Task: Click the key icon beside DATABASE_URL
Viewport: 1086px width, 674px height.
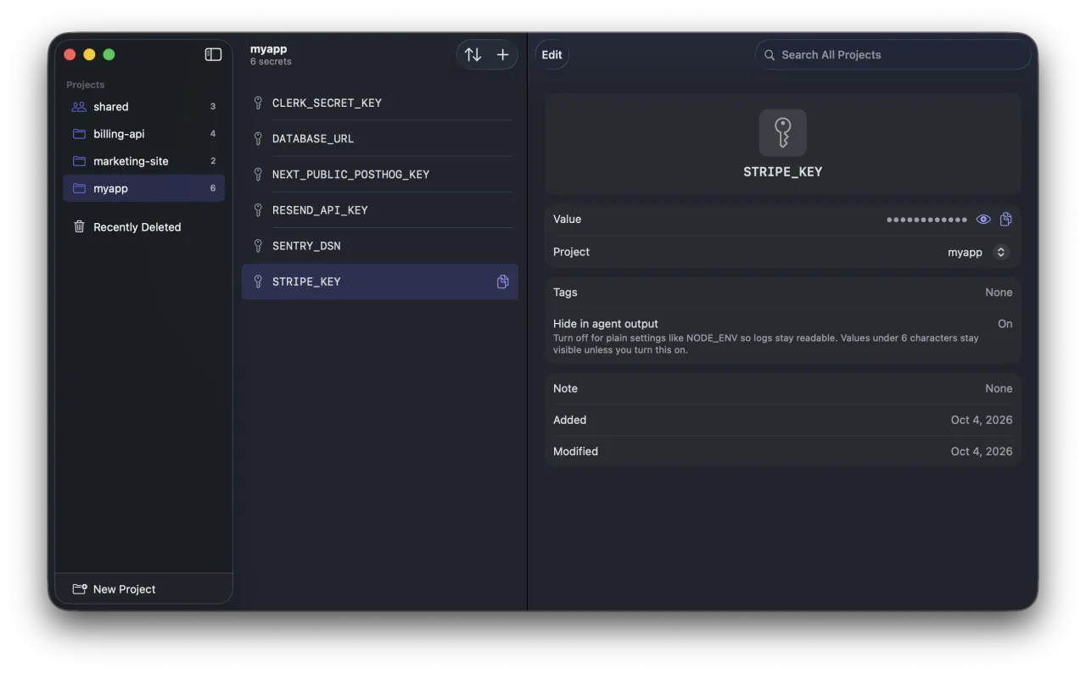Action: [x=258, y=138]
